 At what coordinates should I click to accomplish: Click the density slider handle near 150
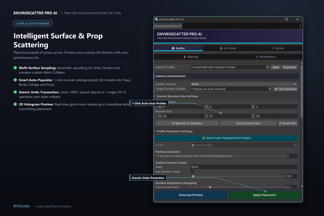click(x=193, y=176)
